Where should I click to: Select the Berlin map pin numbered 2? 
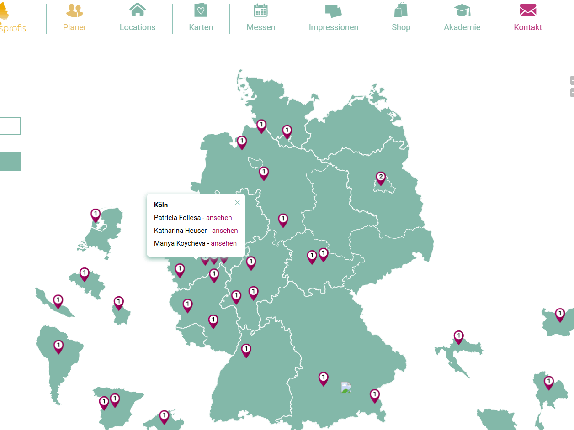tap(381, 178)
